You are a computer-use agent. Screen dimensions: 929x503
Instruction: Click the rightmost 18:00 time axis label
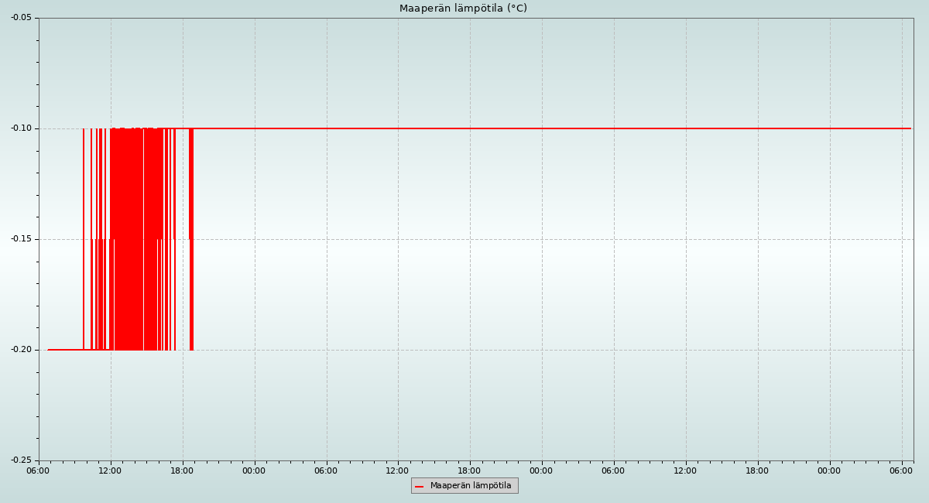(x=757, y=470)
